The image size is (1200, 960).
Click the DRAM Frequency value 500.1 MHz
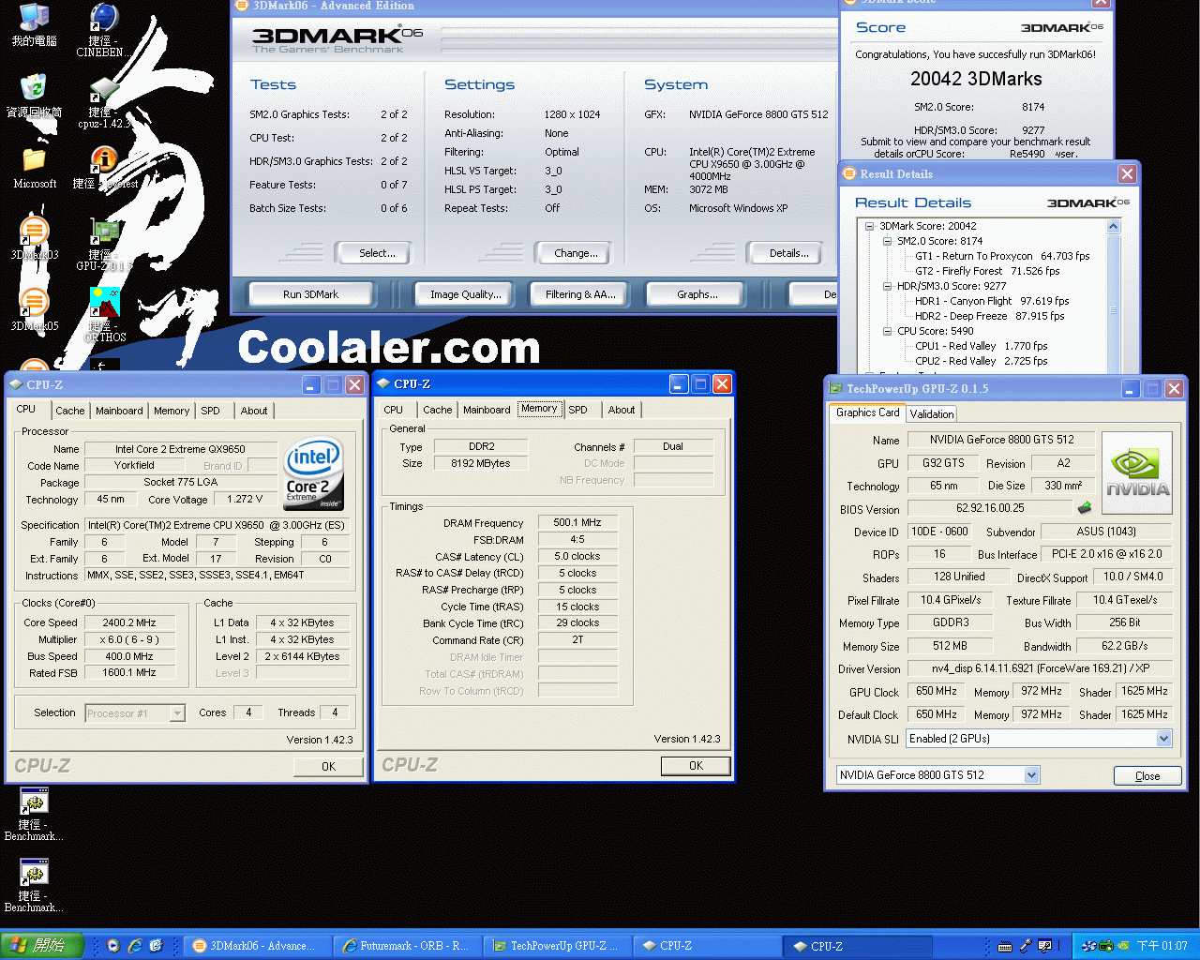coord(577,523)
